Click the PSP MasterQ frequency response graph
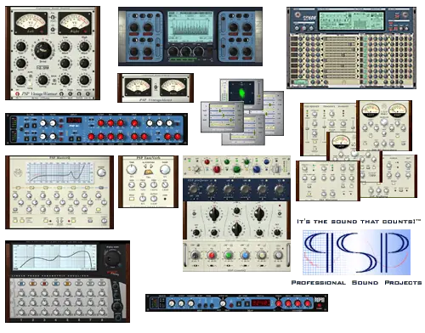The image size is (425, 333). coord(60,172)
